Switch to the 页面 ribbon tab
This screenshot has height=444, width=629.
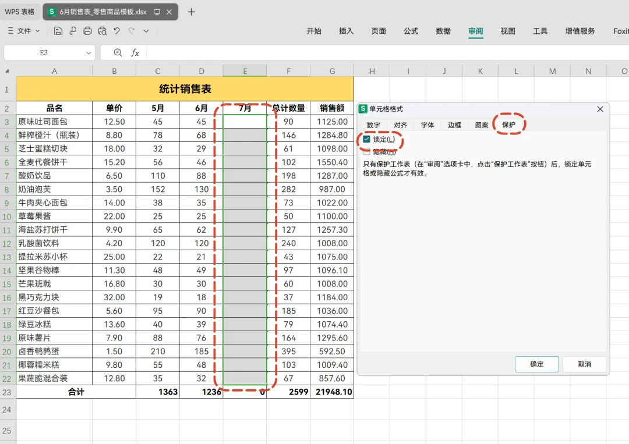pyautogui.click(x=379, y=31)
